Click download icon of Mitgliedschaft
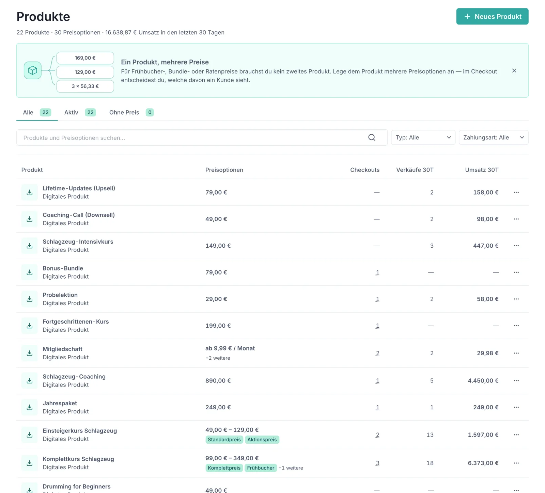Screen dimensions: 545x493 pyautogui.click(x=30, y=353)
